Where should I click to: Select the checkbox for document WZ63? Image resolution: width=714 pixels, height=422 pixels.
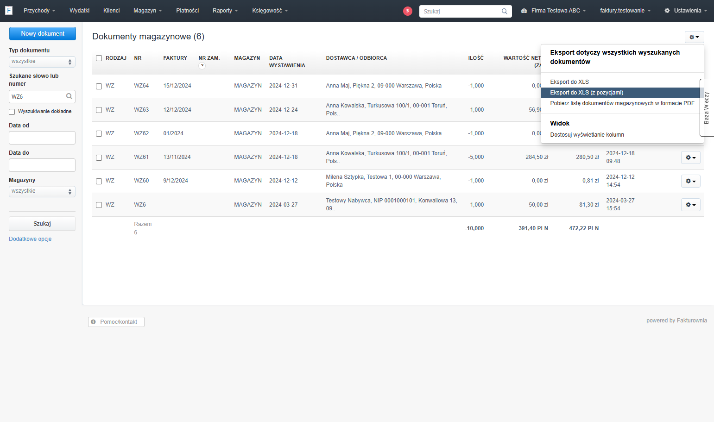click(x=99, y=110)
